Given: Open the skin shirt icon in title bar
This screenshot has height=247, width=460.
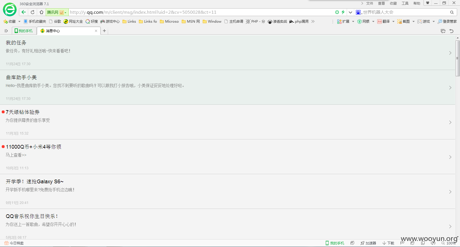Looking at the screenshot, I should (428, 3).
